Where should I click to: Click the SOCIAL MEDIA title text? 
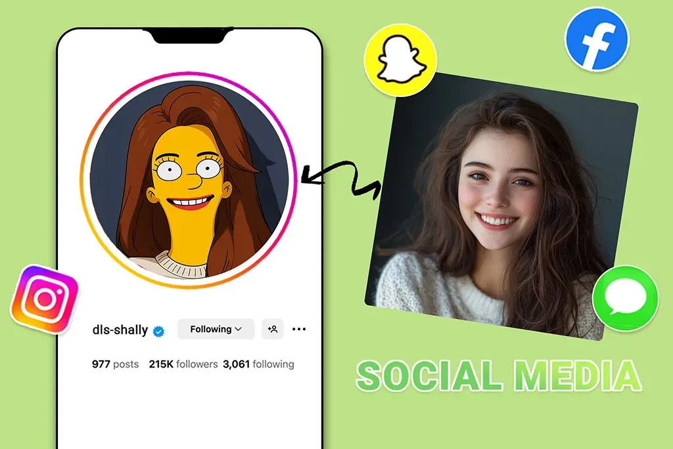(x=499, y=375)
